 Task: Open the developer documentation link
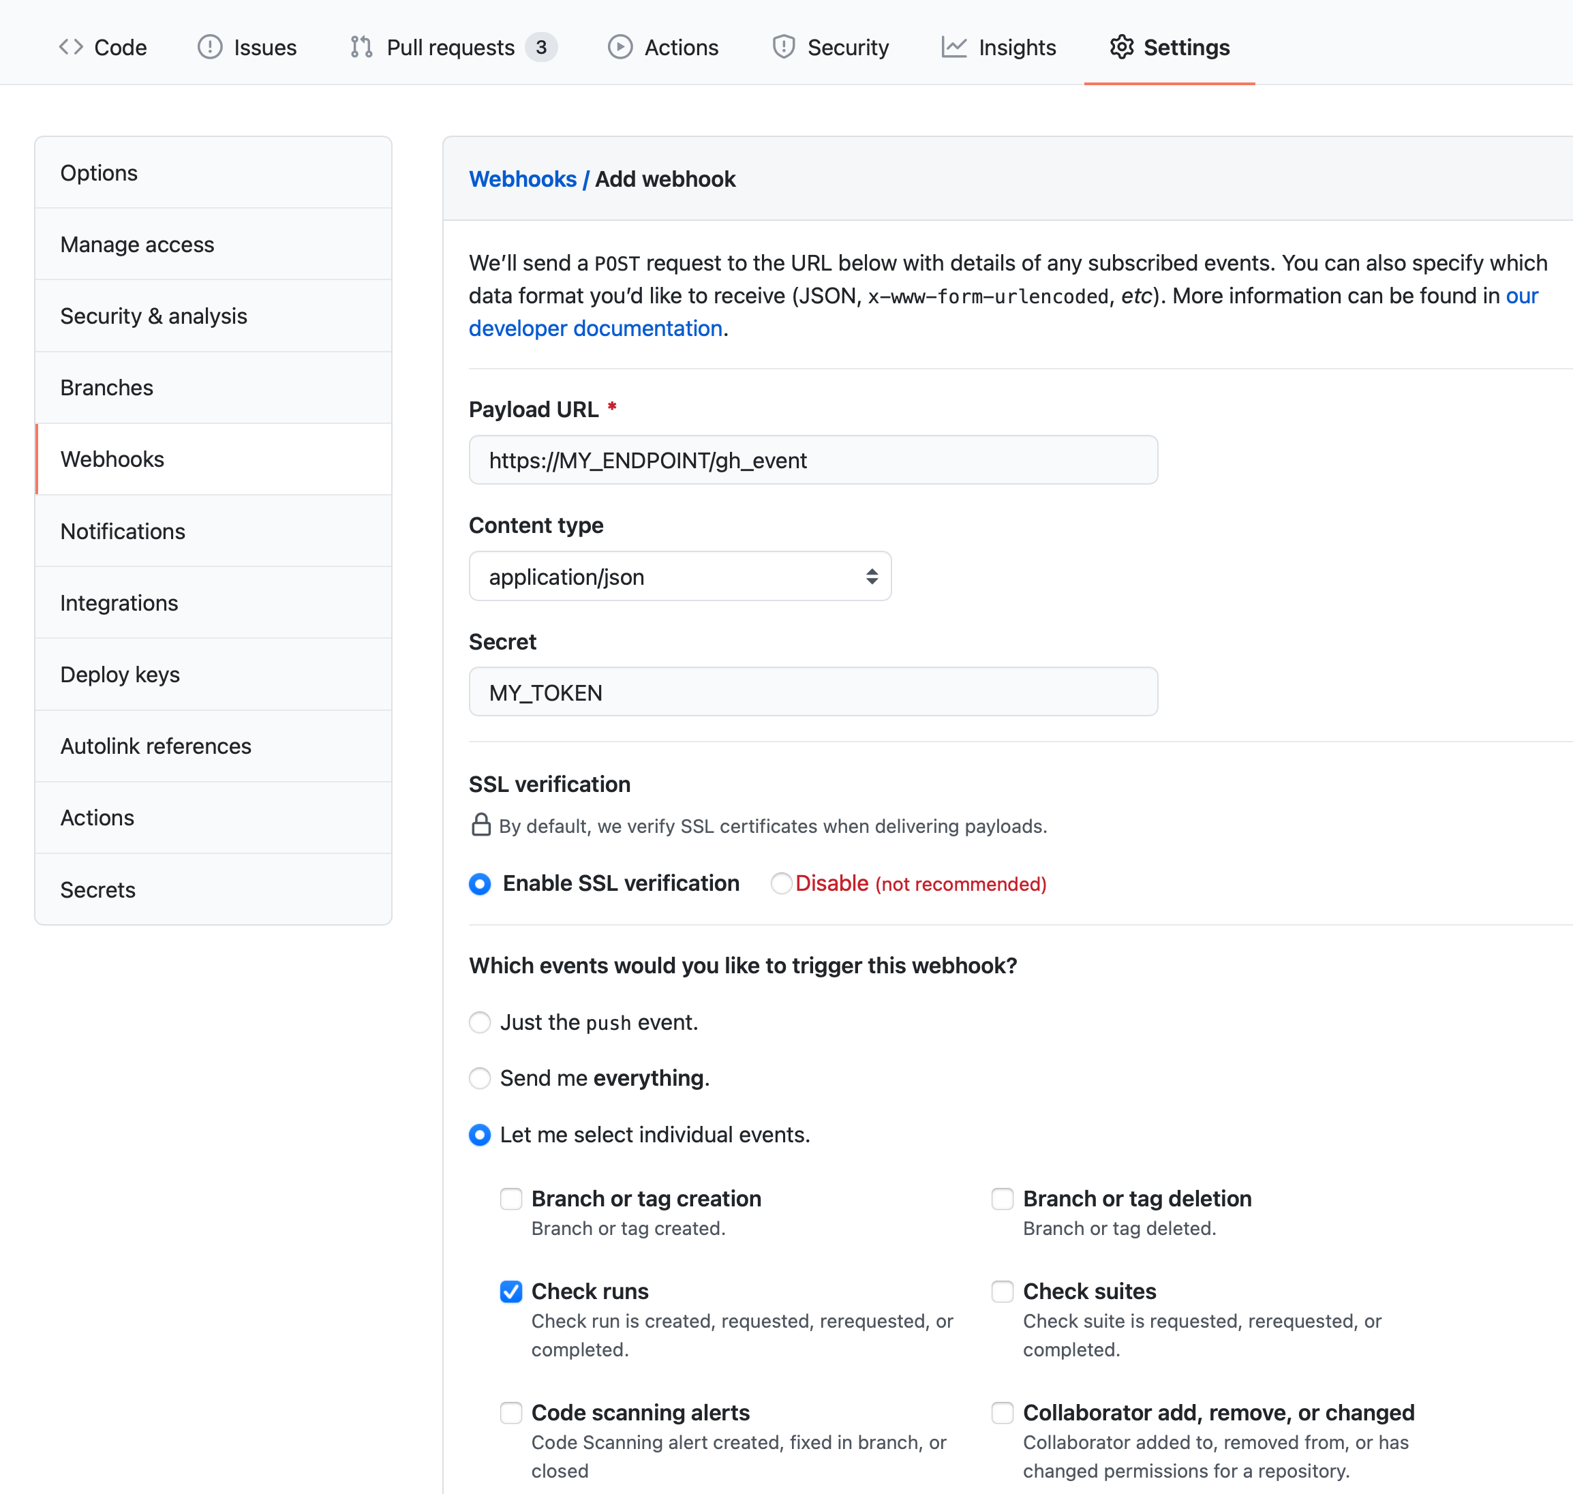pos(595,328)
